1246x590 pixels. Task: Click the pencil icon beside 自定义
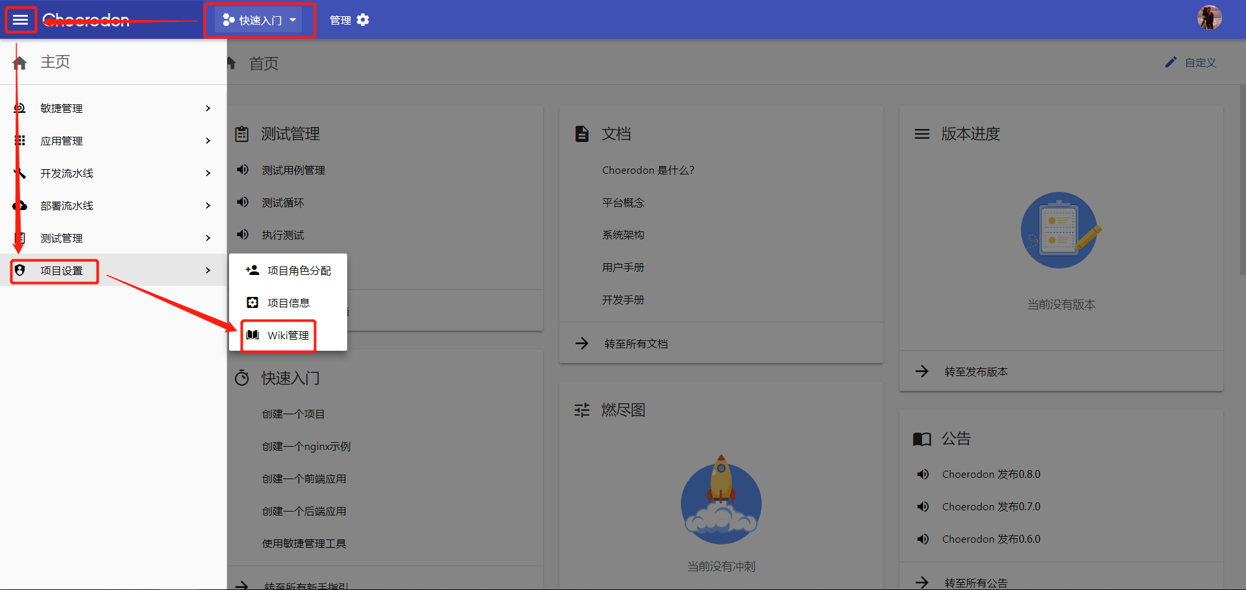pyautogui.click(x=1171, y=62)
